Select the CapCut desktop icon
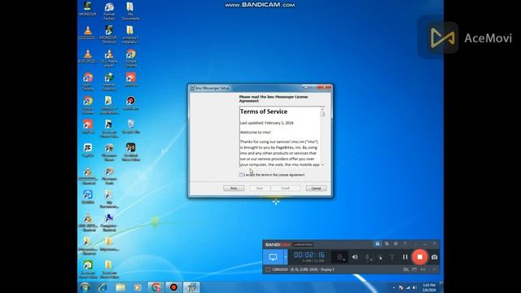Viewport: 521px width, 293px height. pos(88,150)
